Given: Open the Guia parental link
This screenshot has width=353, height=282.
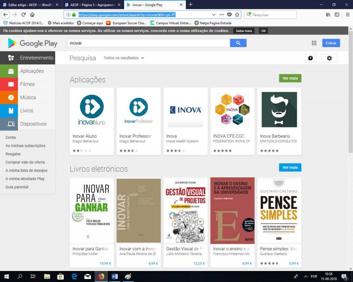Looking at the screenshot, I should coord(17,187).
